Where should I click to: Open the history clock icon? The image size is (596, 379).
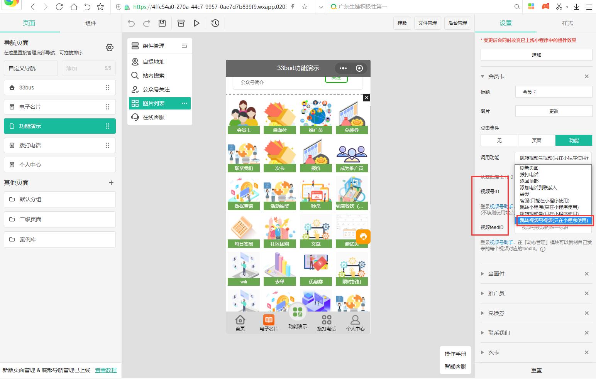pos(215,23)
